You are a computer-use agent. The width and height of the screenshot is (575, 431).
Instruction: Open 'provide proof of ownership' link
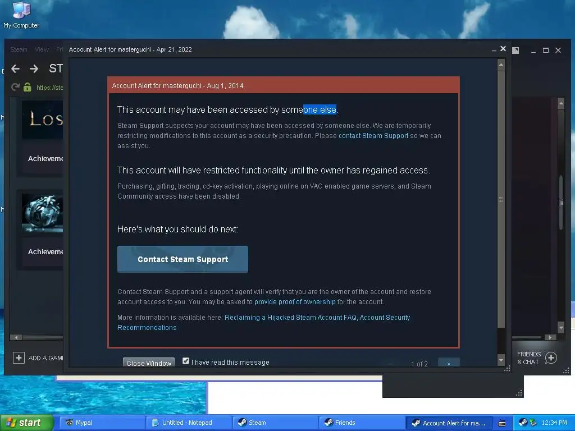click(x=295, y=301)
